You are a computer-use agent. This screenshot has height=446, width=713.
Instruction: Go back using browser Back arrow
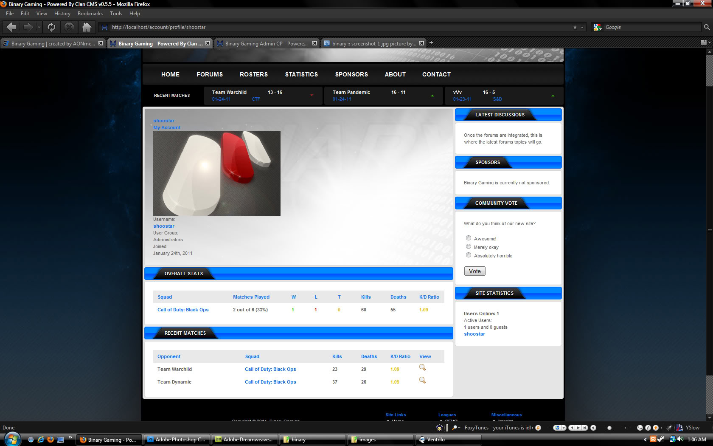coord(11,27)
